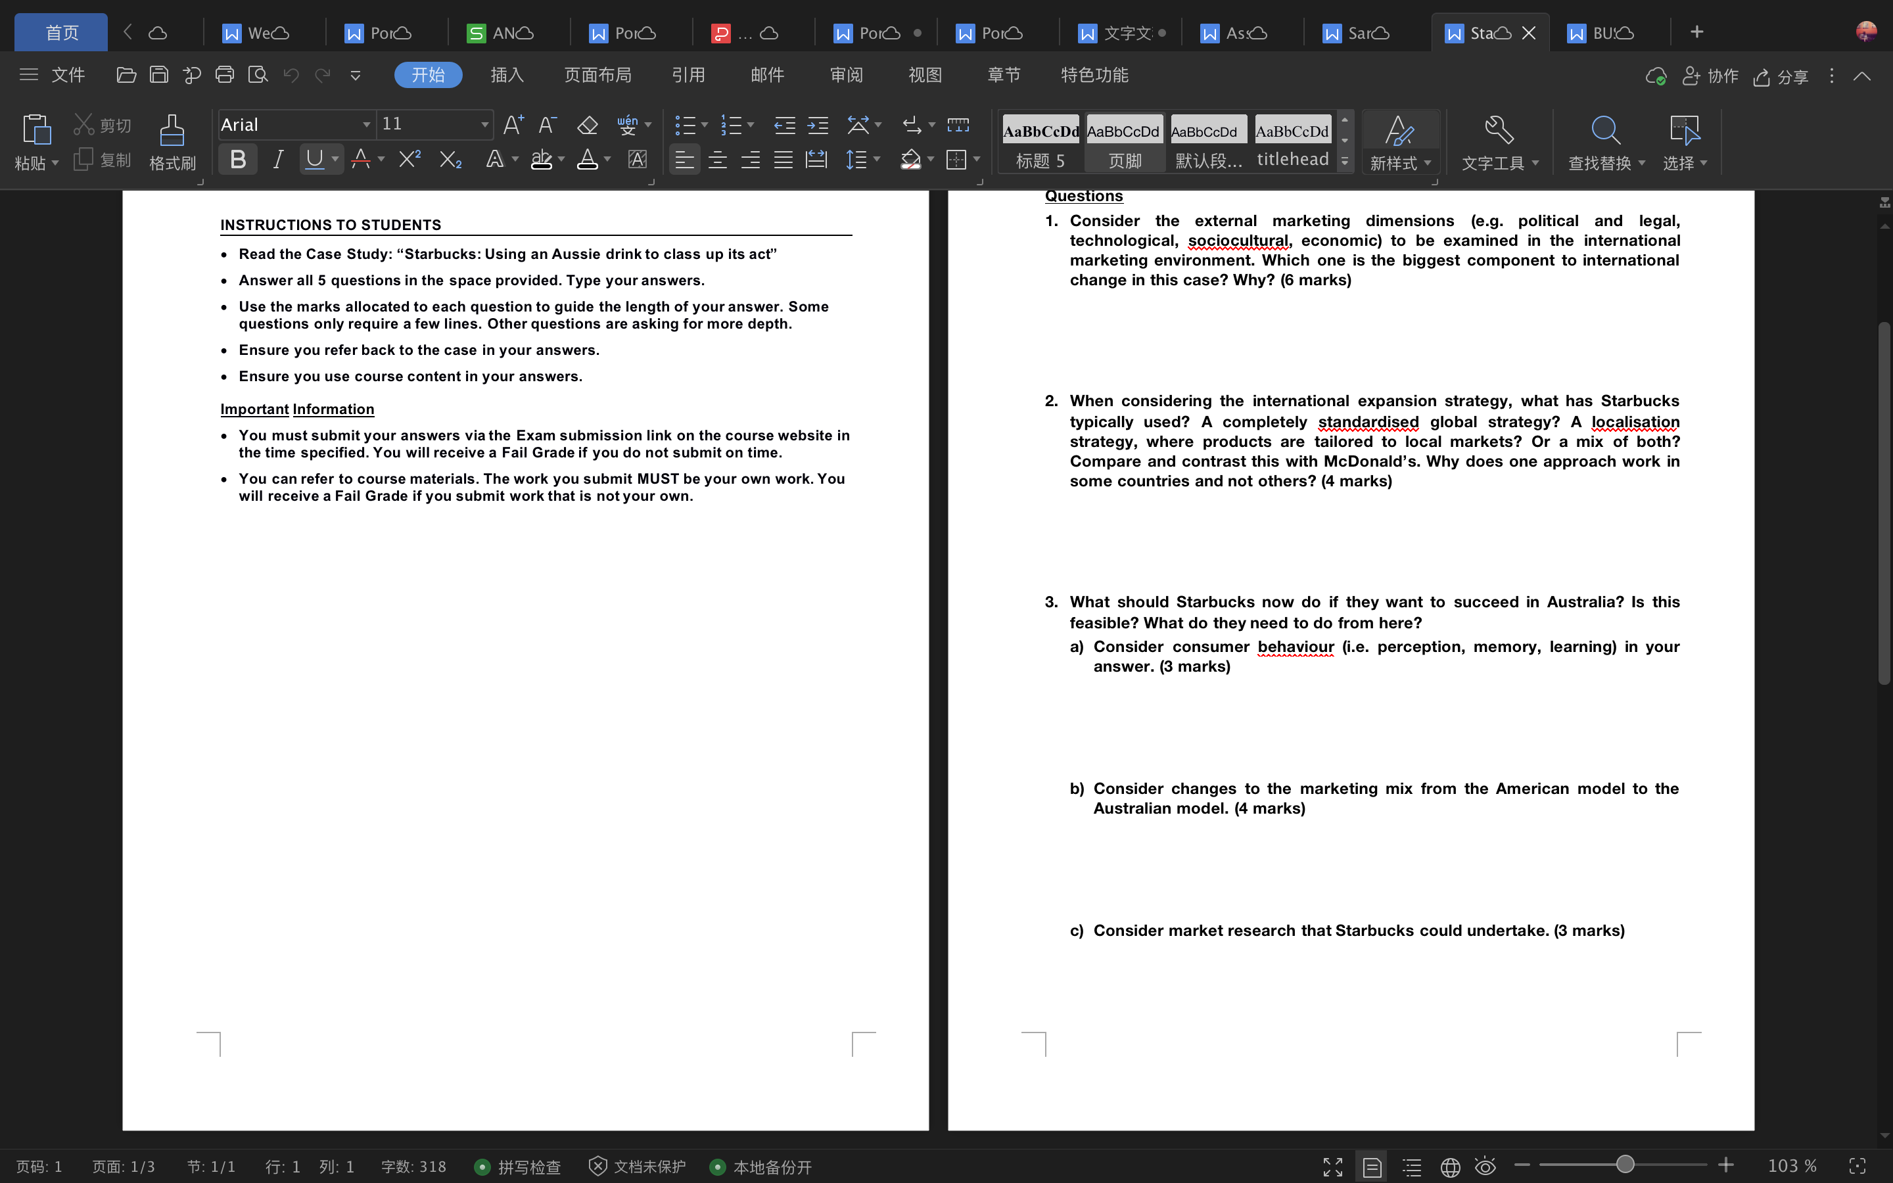The image size is (1893, 1183).
Task: Click the 引用 ribbon tab
Action: 688,75
